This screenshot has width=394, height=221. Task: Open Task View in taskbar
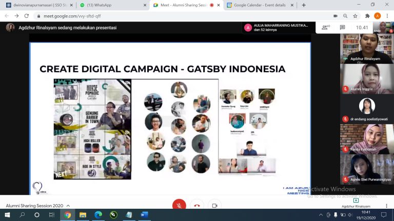coord(52,215)
